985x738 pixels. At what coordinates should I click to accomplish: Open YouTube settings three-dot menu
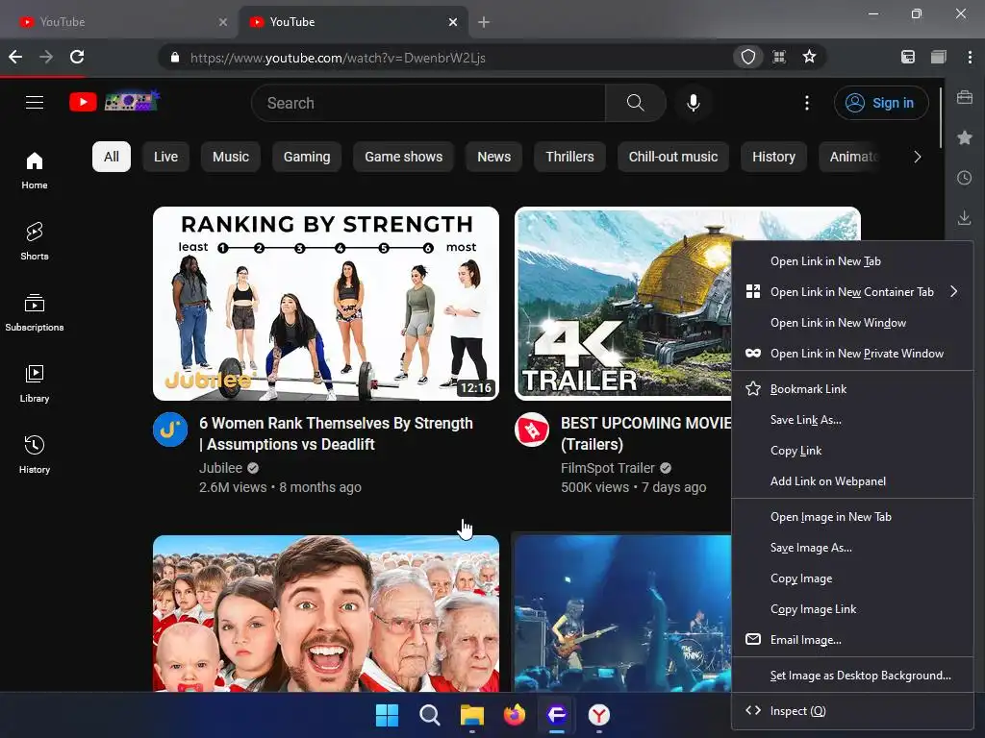[807, 103]
